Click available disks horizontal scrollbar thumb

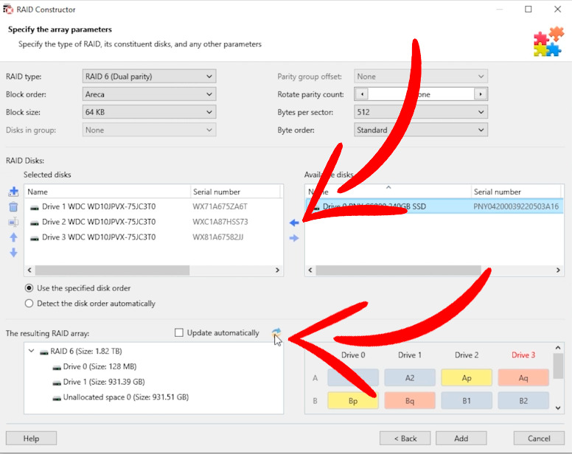(398, 270)
